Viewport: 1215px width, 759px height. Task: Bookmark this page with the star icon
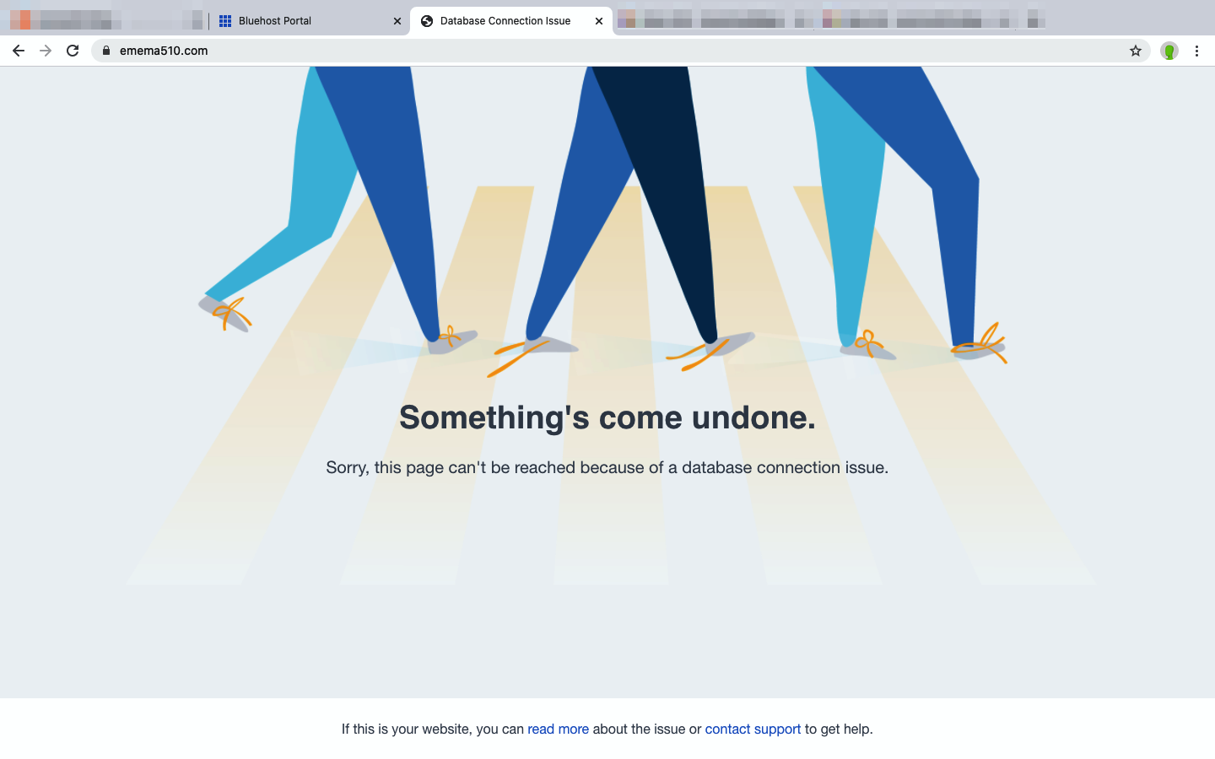[1136, 51]
